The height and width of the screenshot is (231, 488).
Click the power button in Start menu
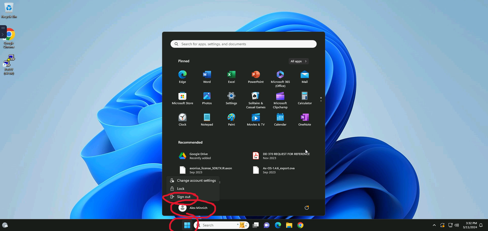click(307, 208)
